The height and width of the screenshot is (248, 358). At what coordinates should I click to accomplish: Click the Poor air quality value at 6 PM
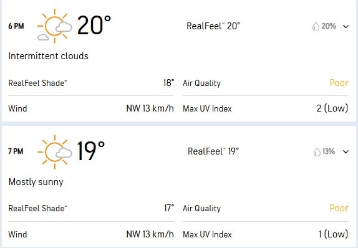click(x=339, y=83)
